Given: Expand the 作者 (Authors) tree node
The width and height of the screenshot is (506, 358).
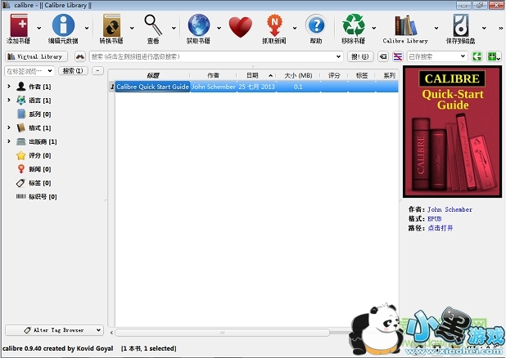Looking at the screenshot, I should click(x=9, y=87).
